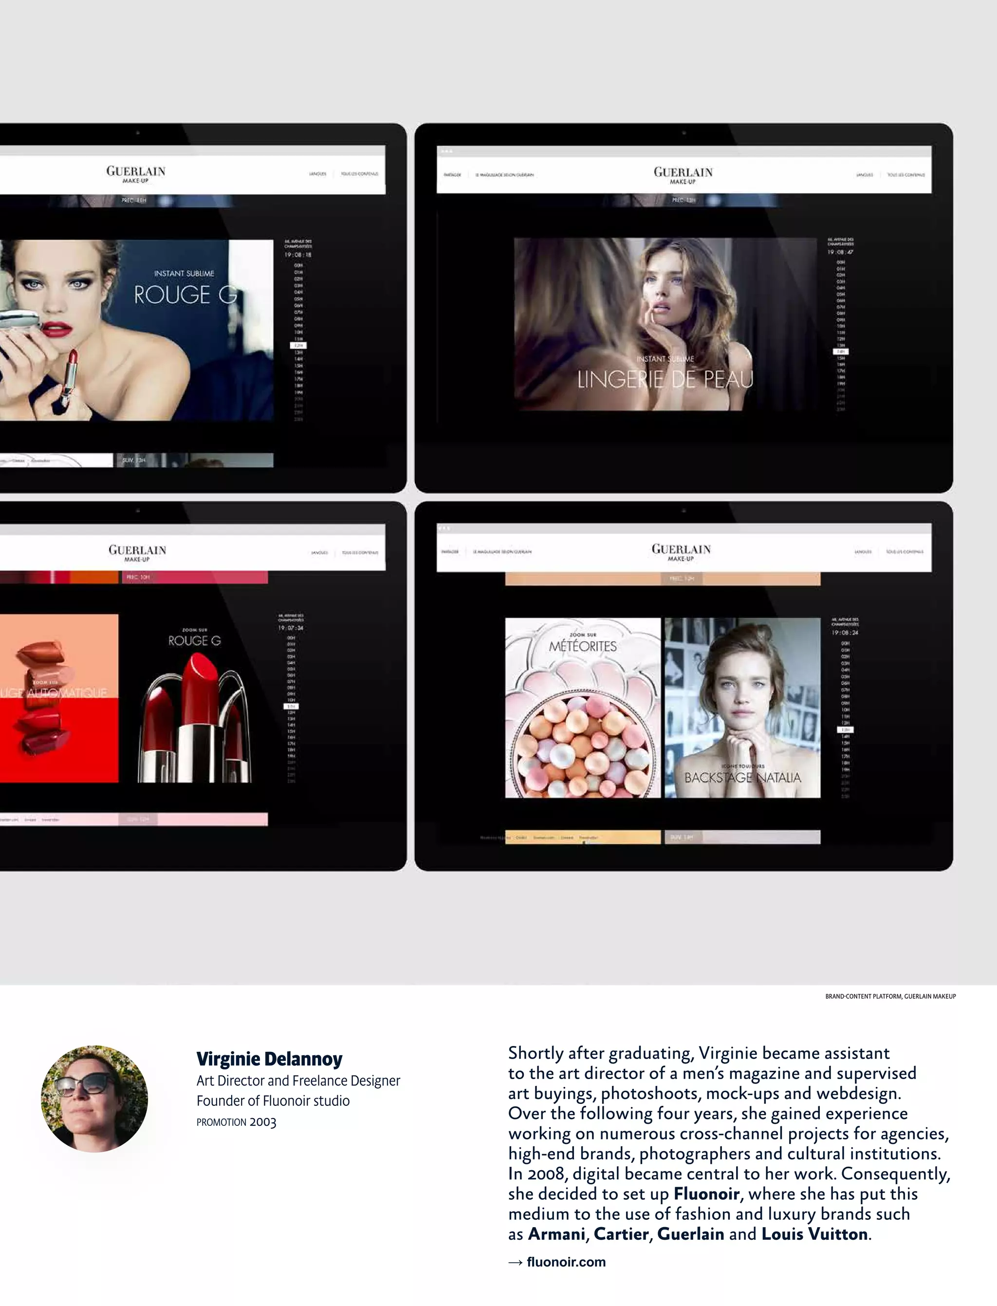The image size is (997, 1306).
Task: Open the Zoom Sur Météorites tile
Action: [582, 708]
